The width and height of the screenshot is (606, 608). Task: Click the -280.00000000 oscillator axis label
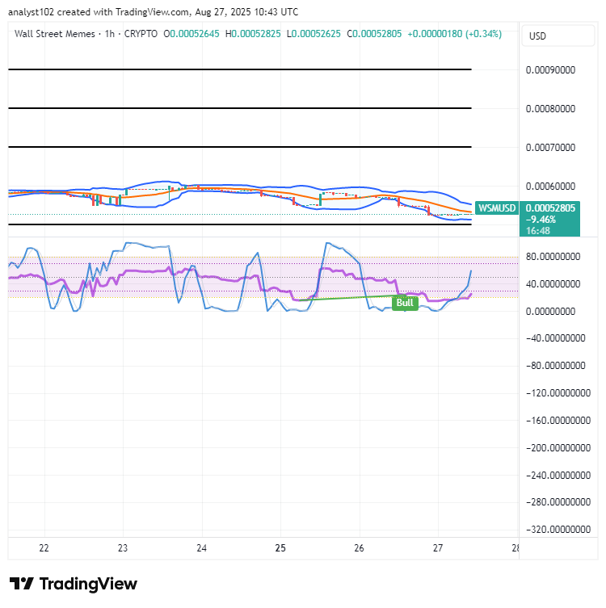click(x=558, y=502)
